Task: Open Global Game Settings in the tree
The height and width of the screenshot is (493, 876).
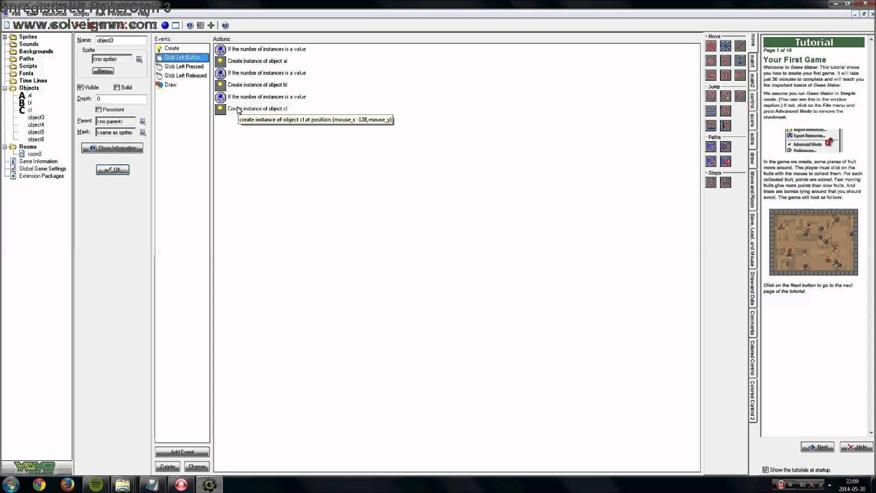Action: (42, 168)
